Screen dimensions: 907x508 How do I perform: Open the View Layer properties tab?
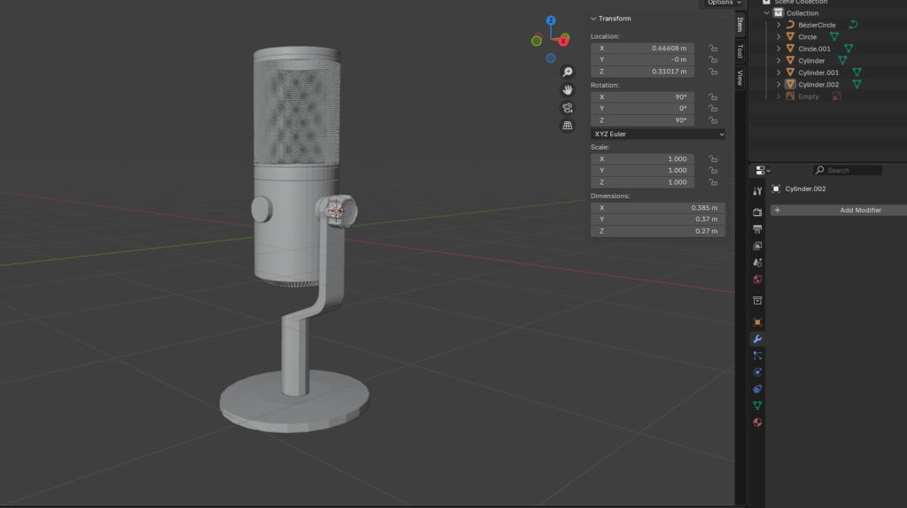pyautogui.click(x=757, y=246)
